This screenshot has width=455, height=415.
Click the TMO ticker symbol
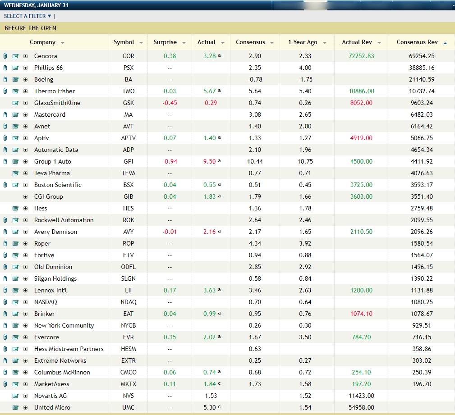pos(128,91)
